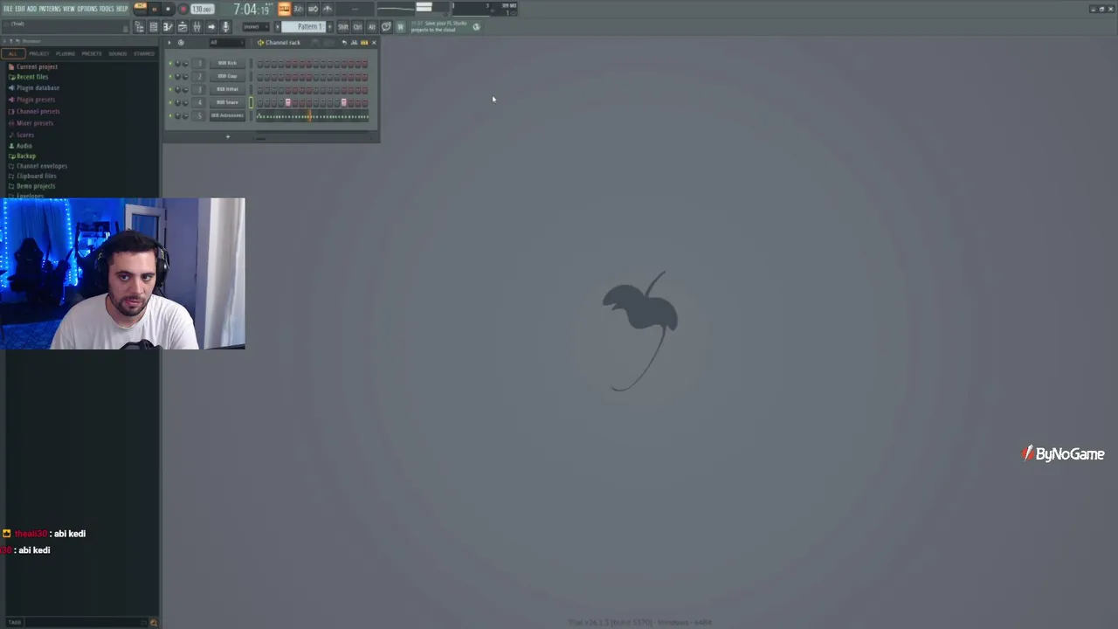This screenshot has height=629, width=1118.
Task: Click the record button in the transport
Action: click(183, 9)
